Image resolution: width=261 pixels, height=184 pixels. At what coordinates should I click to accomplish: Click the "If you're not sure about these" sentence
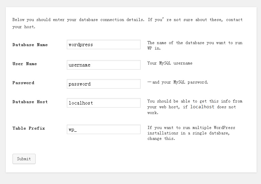[x=195, y=20]
